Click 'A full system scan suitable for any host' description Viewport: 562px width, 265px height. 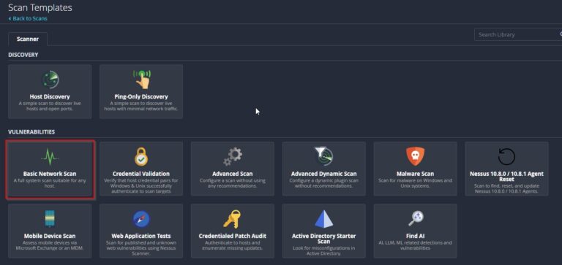[x=50, y=183]
